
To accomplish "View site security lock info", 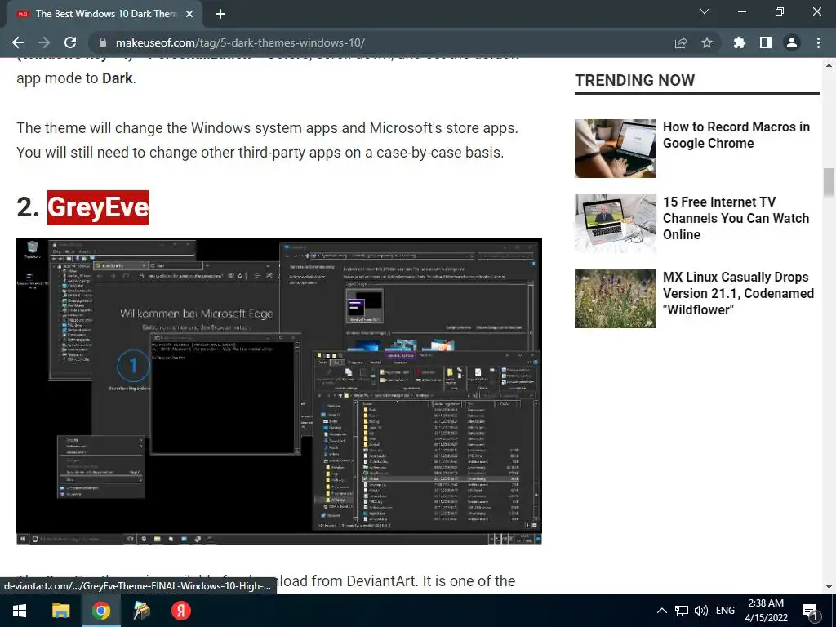I will pos(104,42).
